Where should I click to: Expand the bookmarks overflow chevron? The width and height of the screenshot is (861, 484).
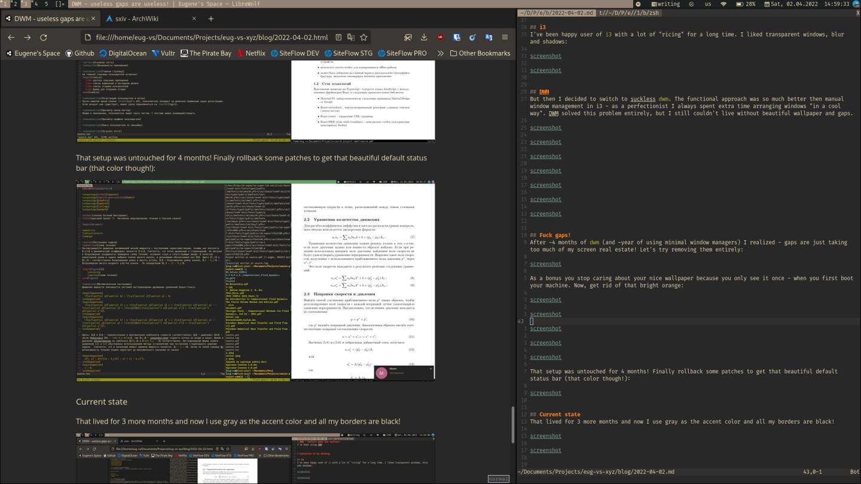tap(441, 53)
